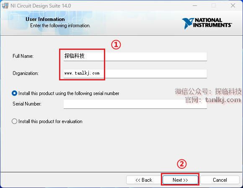
Task: Click the National Instruments eagle logo
Action: tap(188, 23)
